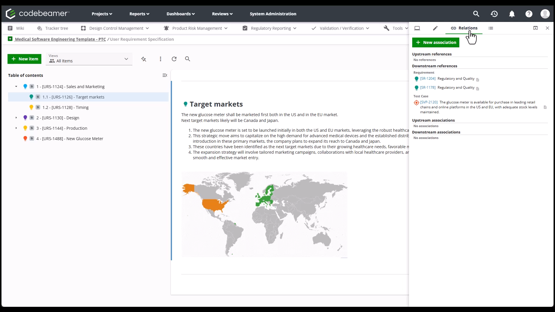Screen dimensions: 555x312
Task: Click the pin view icon
Action: coord(144,59)
